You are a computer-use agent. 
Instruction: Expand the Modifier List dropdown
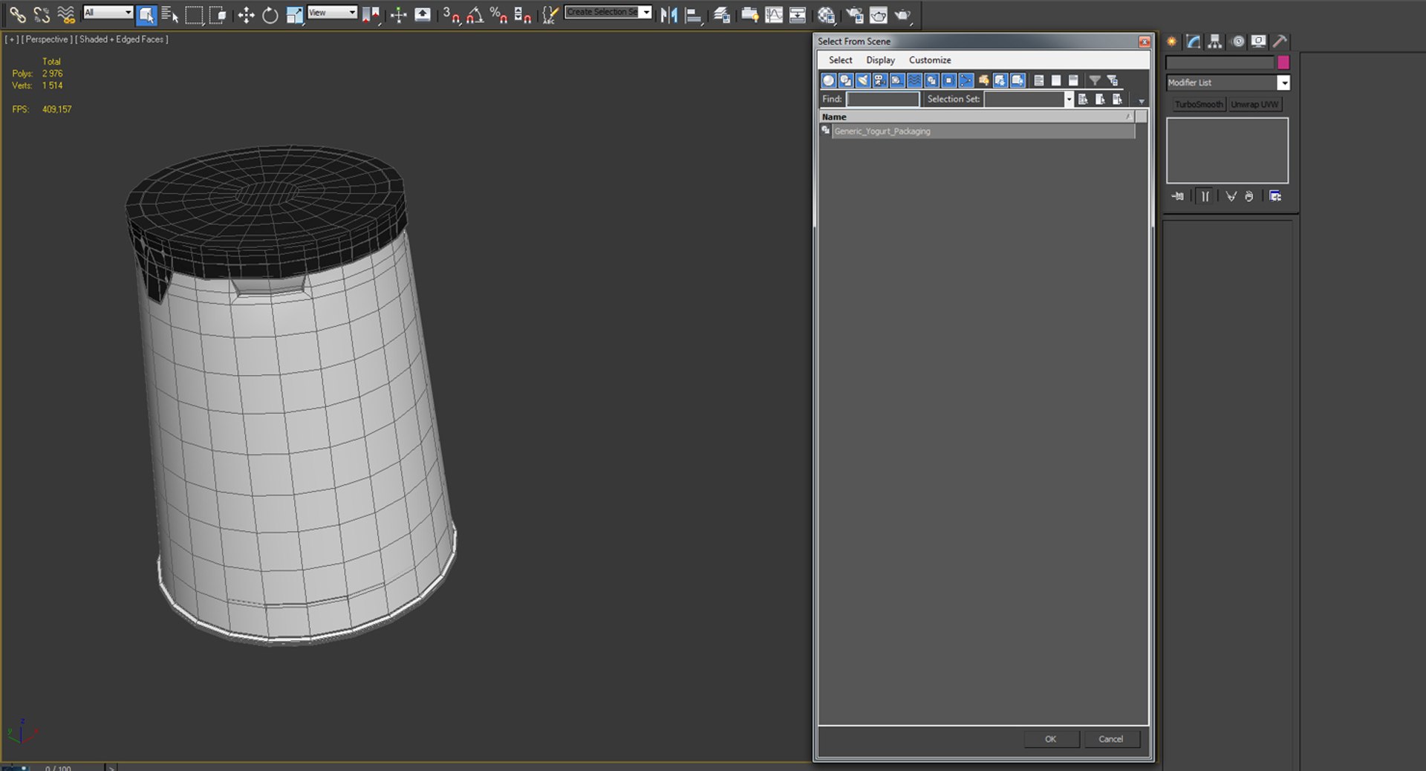(x=1283, y=83)
